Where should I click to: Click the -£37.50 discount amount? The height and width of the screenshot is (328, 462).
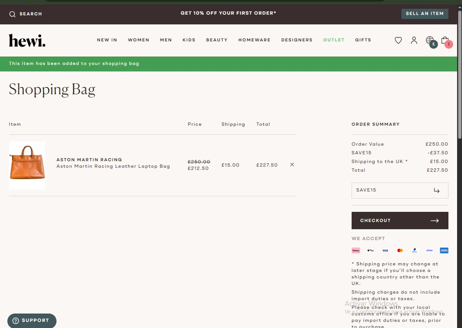tap(438, 153)
